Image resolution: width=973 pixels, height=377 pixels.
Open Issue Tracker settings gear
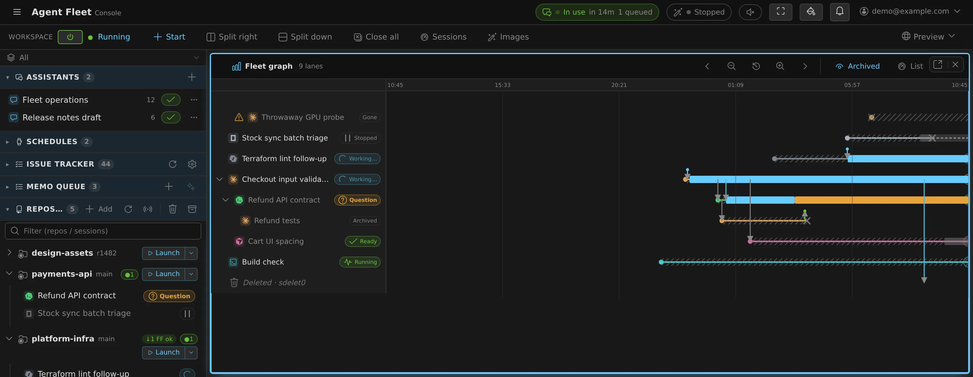pyautogui.click(x=192, y=164)
